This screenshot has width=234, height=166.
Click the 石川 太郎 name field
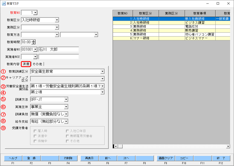59,49
